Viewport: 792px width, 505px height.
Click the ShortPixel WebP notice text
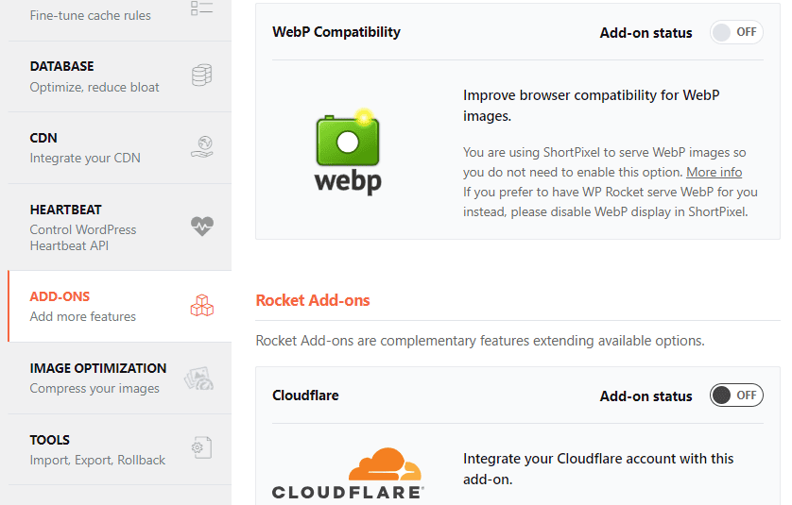[611, 182]
